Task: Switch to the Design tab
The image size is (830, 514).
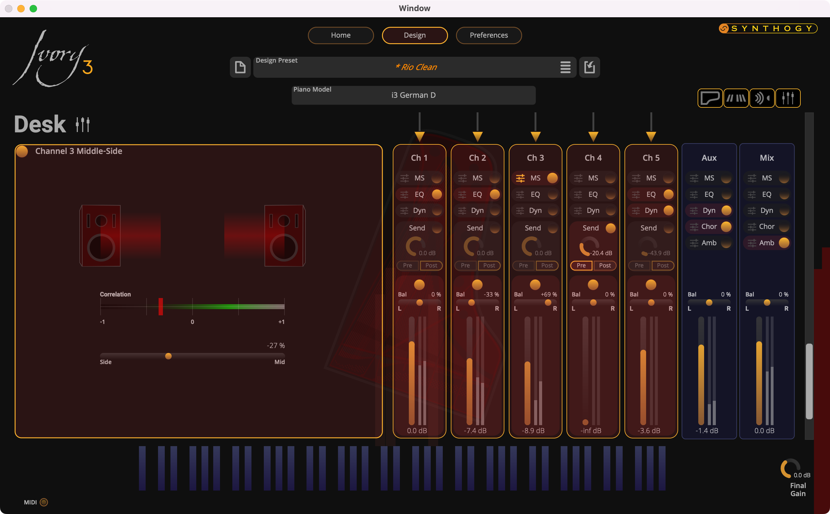Action: pyautogui.click(x=415, y=35)
